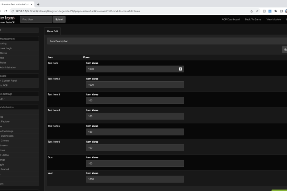The image size is (287, 191).
Task: Click the Vest item value field
Action: (x=135, y=179)
